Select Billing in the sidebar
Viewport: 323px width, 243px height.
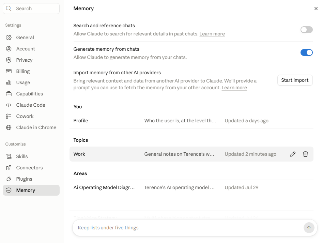tap(31, 71)
